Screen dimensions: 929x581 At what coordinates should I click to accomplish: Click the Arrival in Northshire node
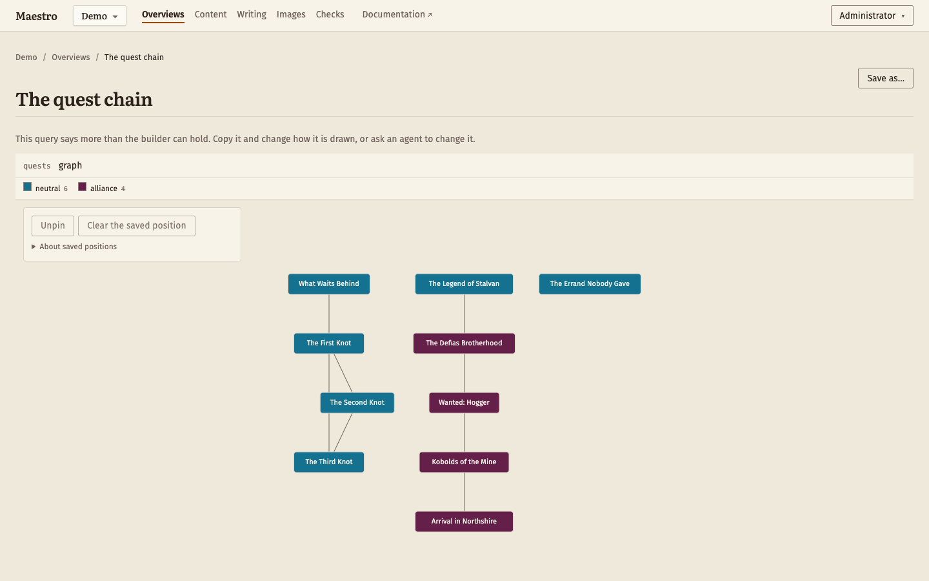464,522
